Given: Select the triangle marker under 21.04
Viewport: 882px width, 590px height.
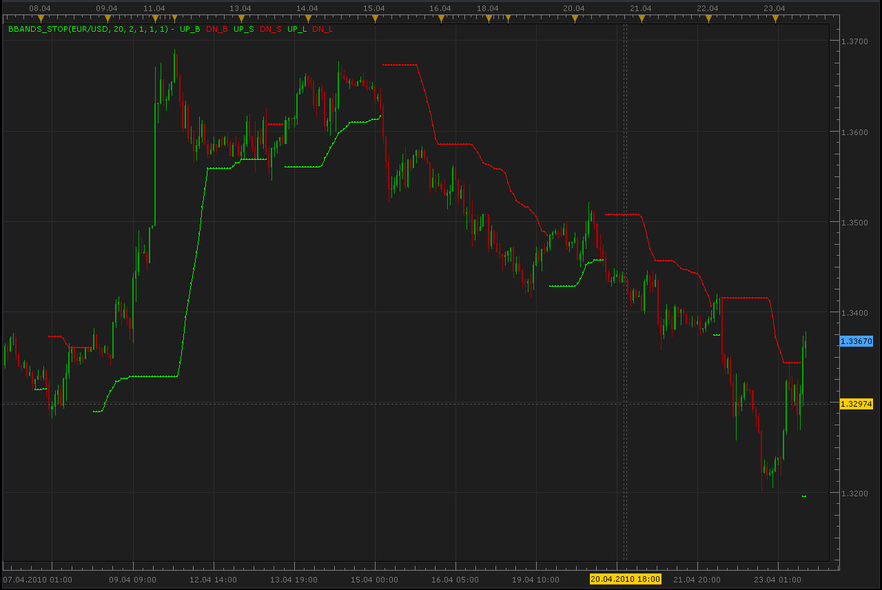Looking at the screenshot, I should [642, 18].
